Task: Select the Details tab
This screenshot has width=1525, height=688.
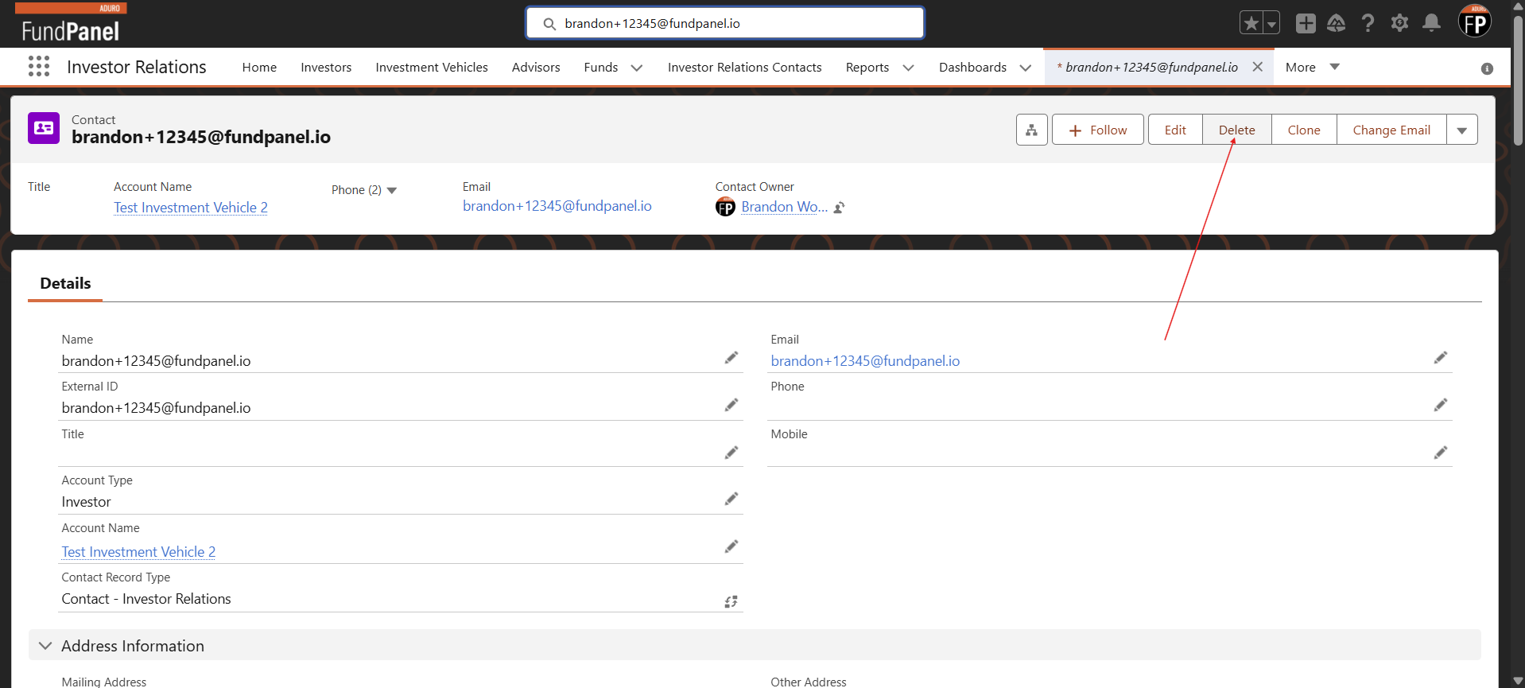Action: [65, 284]
